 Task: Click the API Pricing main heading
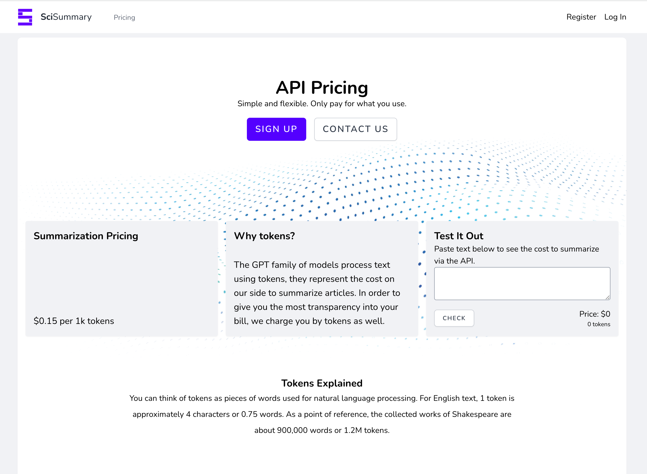322,87
